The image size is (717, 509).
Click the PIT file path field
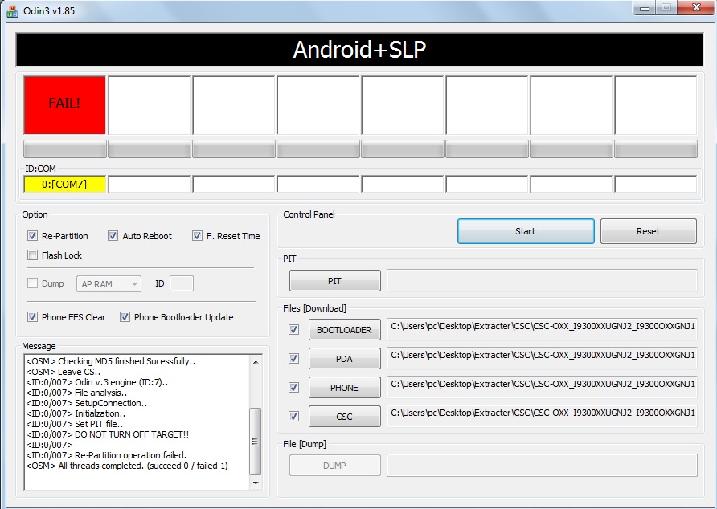[543, 280]
